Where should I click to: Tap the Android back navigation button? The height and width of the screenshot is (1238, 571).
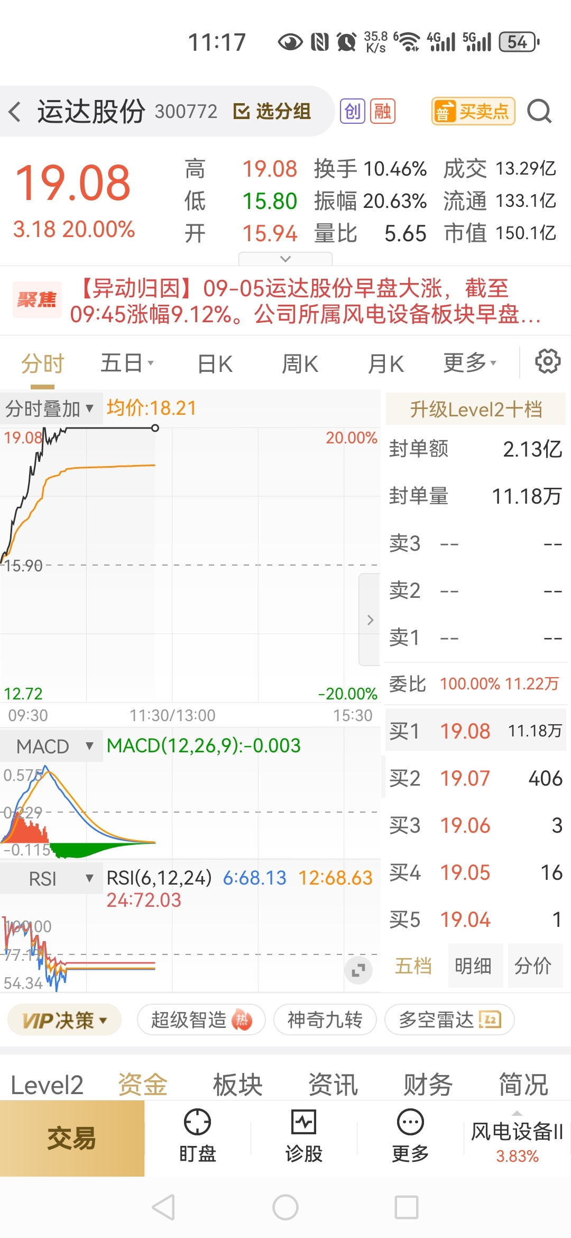pos(163,1207)
